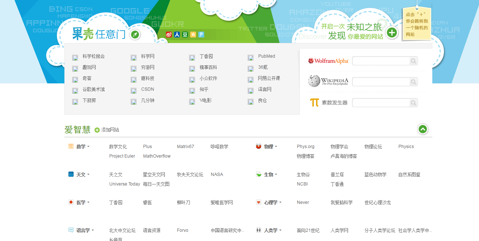The width and height of the screenshot is (479, 241).
Task: Open the NASA link
Action: coord(217,175)
